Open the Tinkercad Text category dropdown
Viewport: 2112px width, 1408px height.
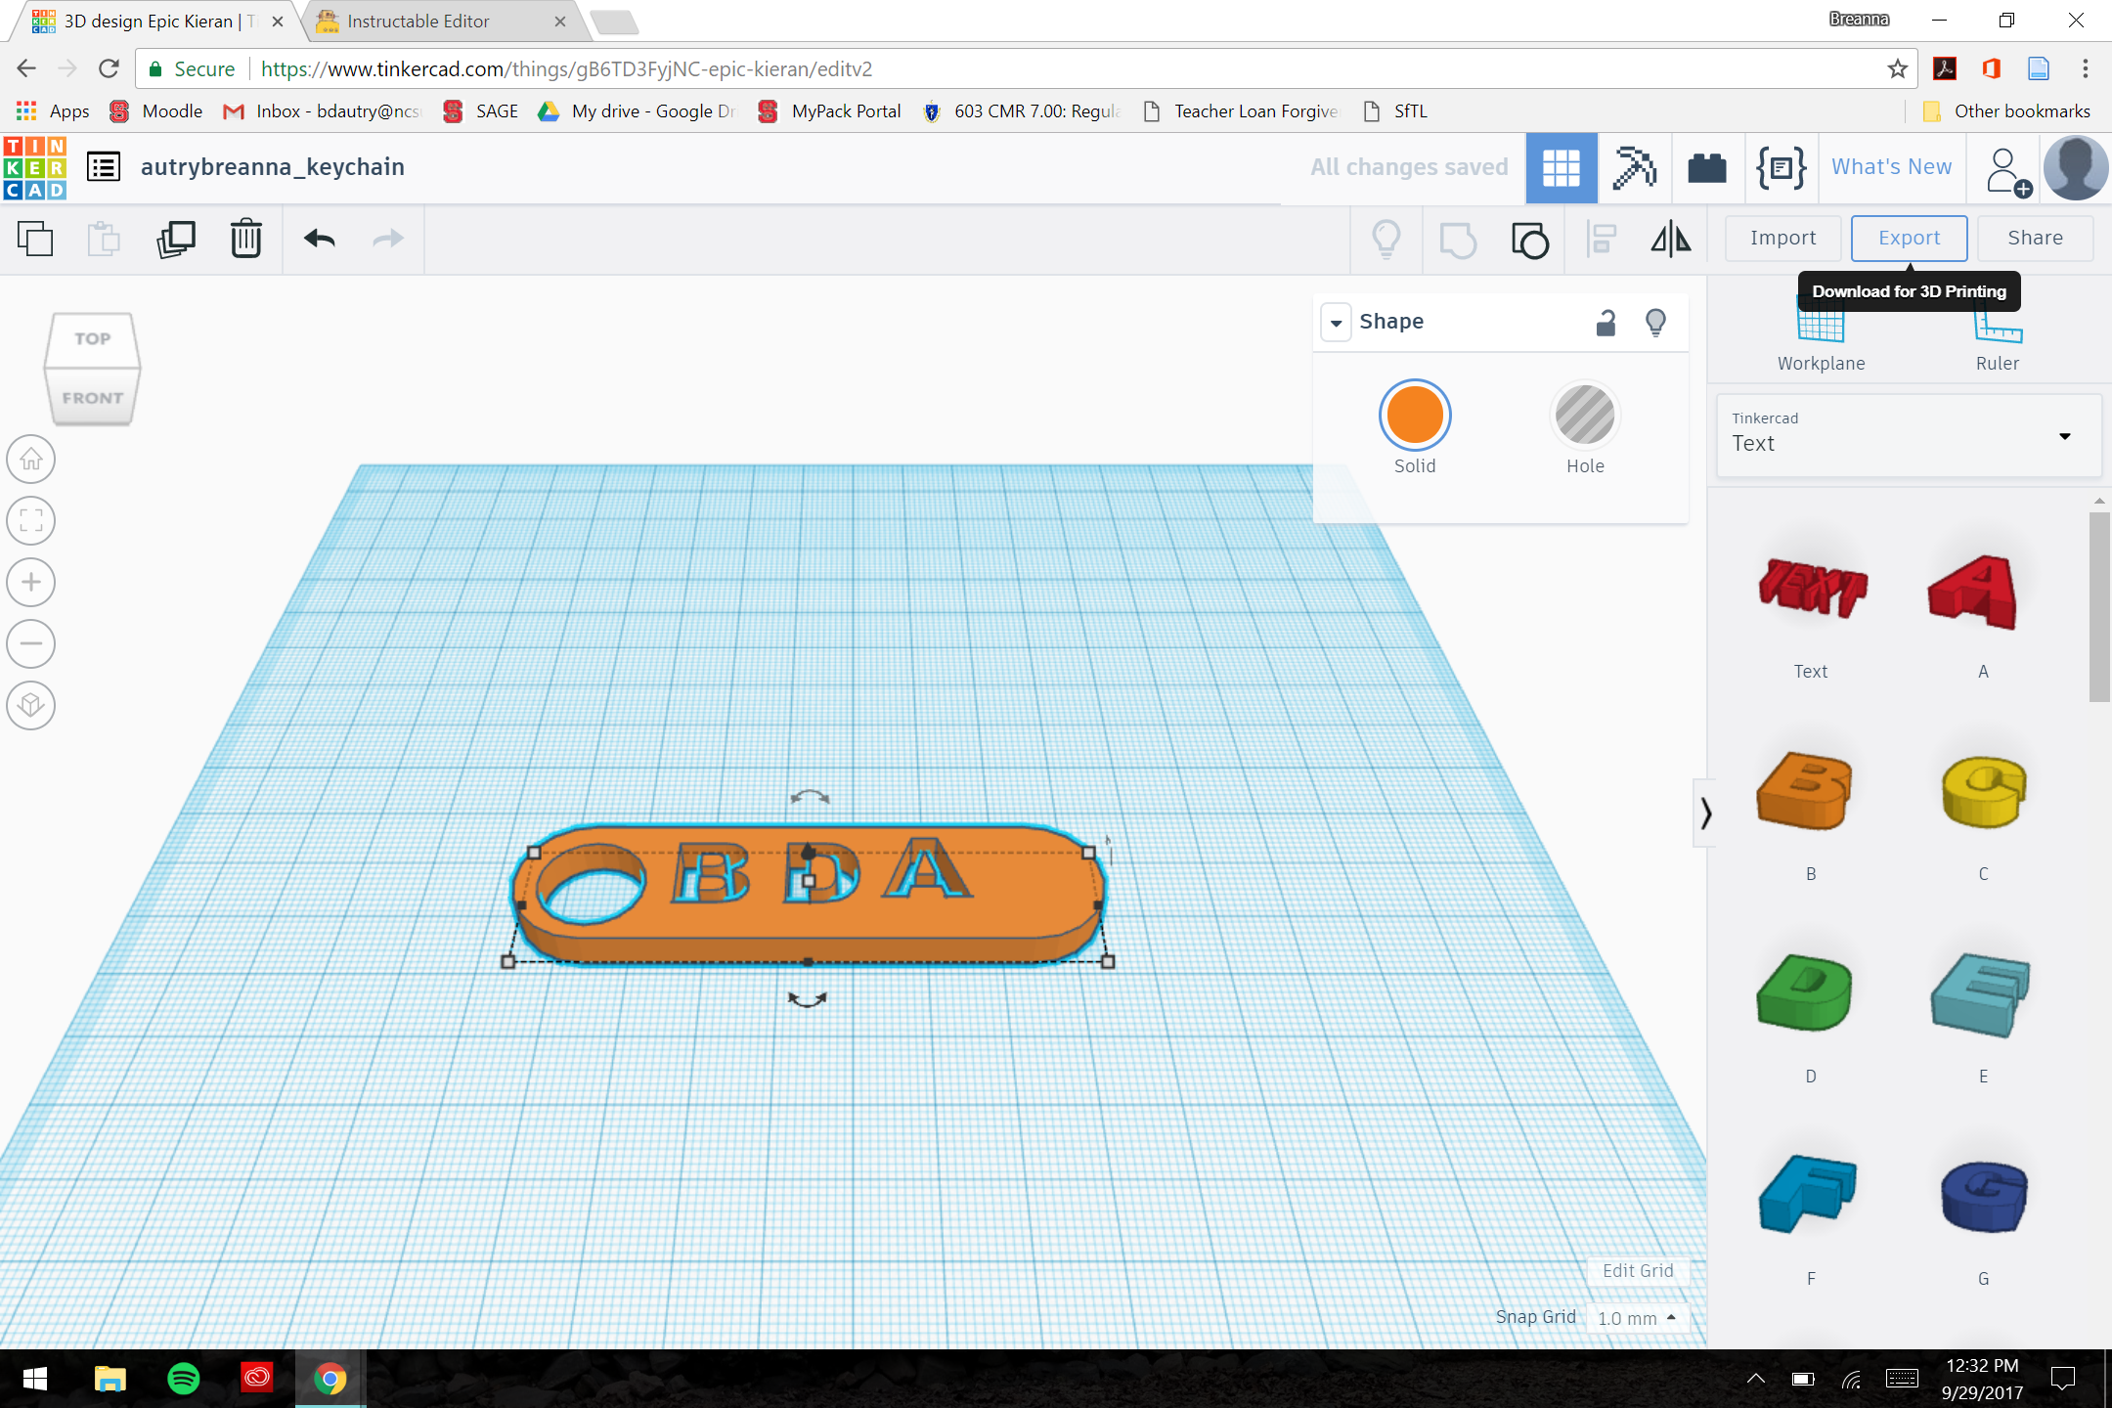(2063, 436)
